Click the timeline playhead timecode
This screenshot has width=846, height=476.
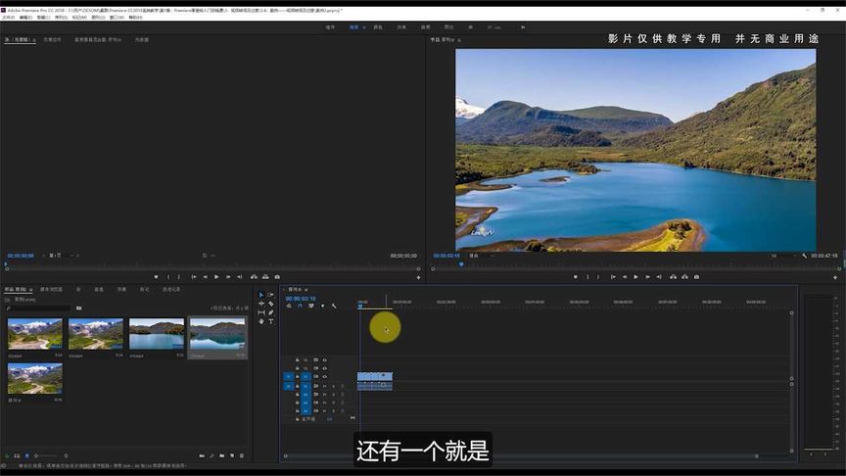[300, 298]
